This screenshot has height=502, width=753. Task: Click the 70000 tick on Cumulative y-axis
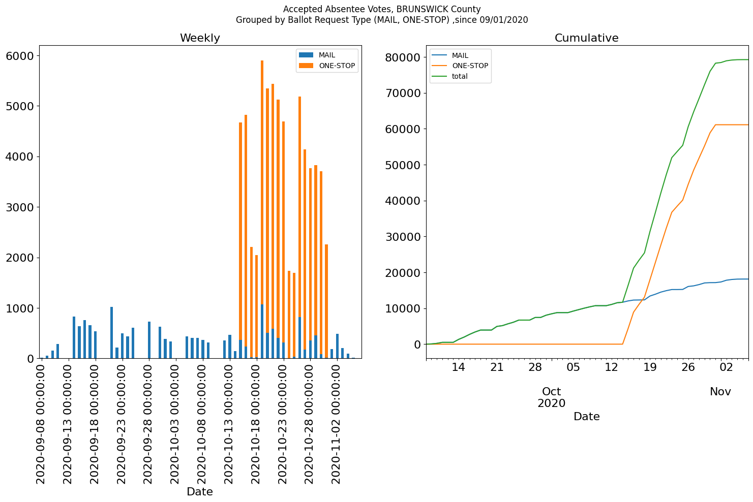(403, 93)
